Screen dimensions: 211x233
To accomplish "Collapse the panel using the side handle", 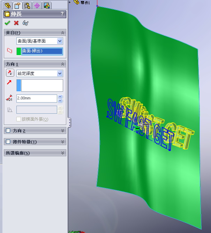I will pos(69,122).
